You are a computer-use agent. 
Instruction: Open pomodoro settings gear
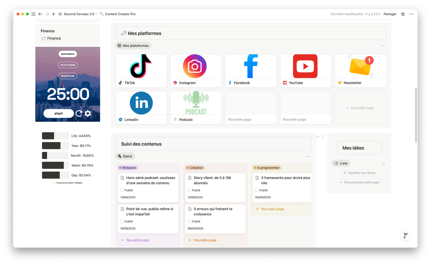pyautogui.click(x=88, y=113)
